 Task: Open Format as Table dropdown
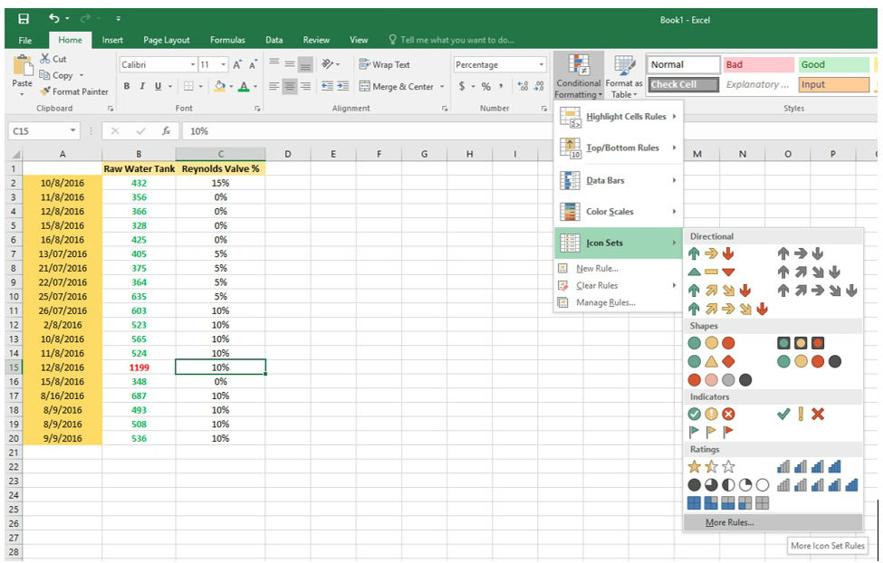click(x=624, y=76)
